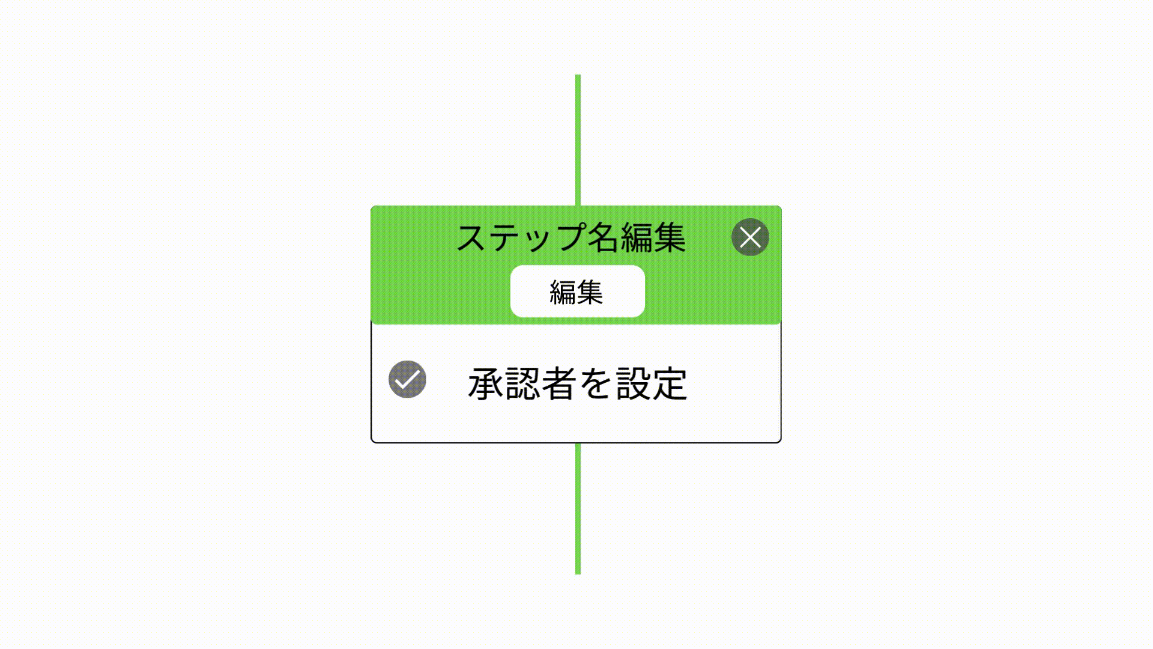Screen dimensions: 1153x649
Task: Click the 編集 button in the header
Action: pyautogui.click(x=576, y=291)
